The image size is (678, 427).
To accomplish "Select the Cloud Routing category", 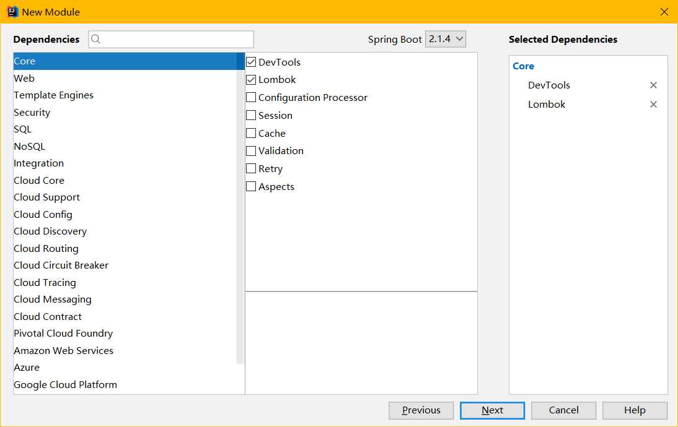I will [125, 249].
